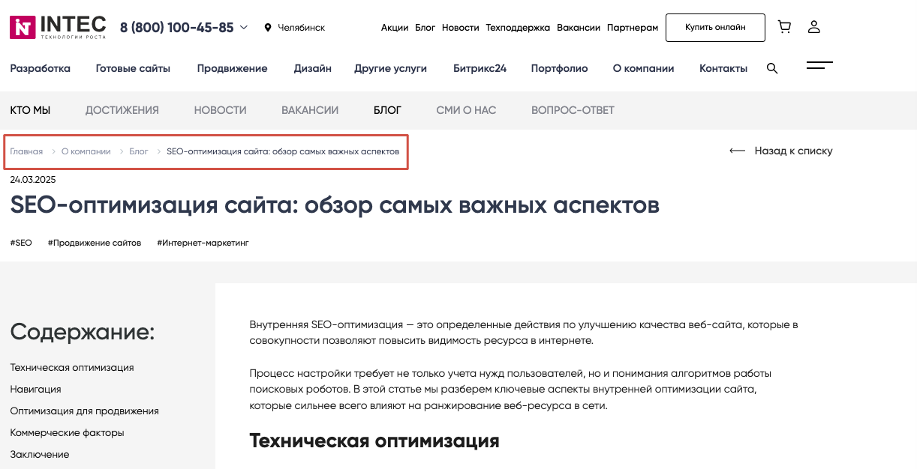Open the shopping cart icon
Image resolution: width=917 pixels, height=469 pixels.
click(x=784, y=27)
